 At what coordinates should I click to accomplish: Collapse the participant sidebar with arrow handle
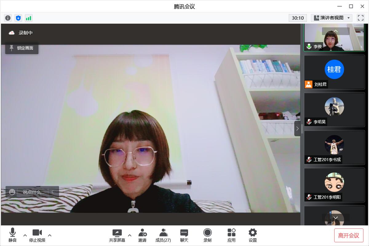pos(297,129)
